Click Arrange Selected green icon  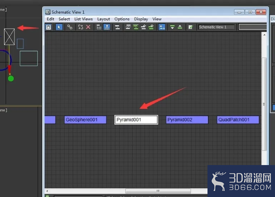[136, 27]
